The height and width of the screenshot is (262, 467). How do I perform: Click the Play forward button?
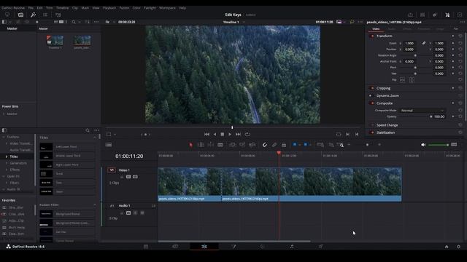click(230, 134)
